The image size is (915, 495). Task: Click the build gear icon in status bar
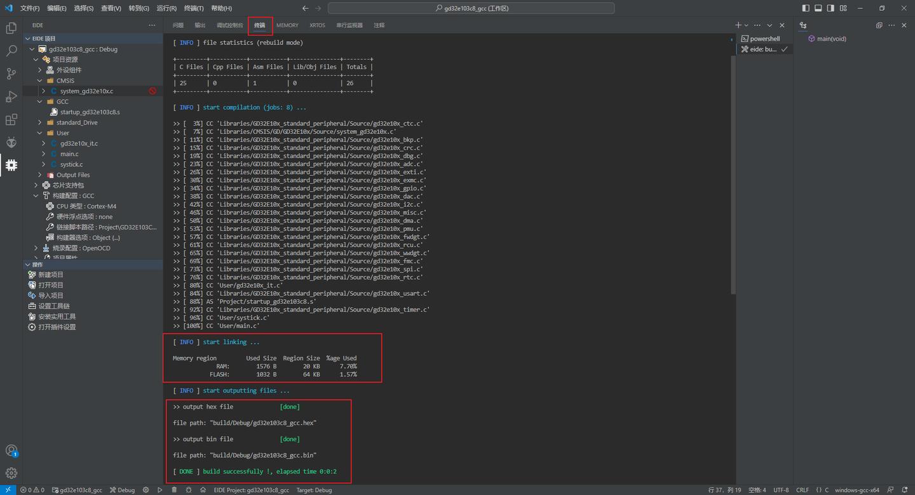[146, 489]
